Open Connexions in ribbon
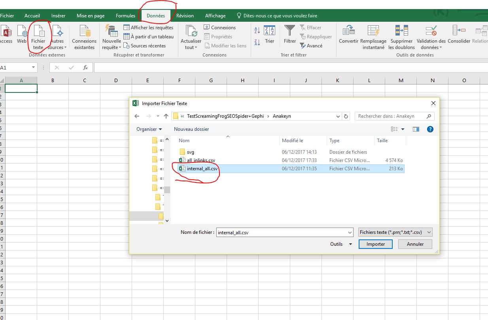 coord(219,28)
